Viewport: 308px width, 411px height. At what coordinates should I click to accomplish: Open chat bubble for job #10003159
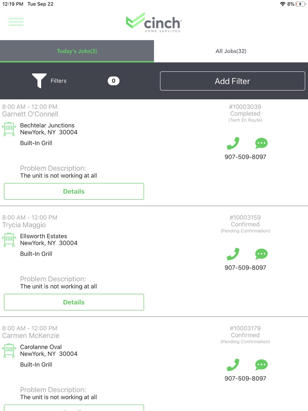(261, 254)
